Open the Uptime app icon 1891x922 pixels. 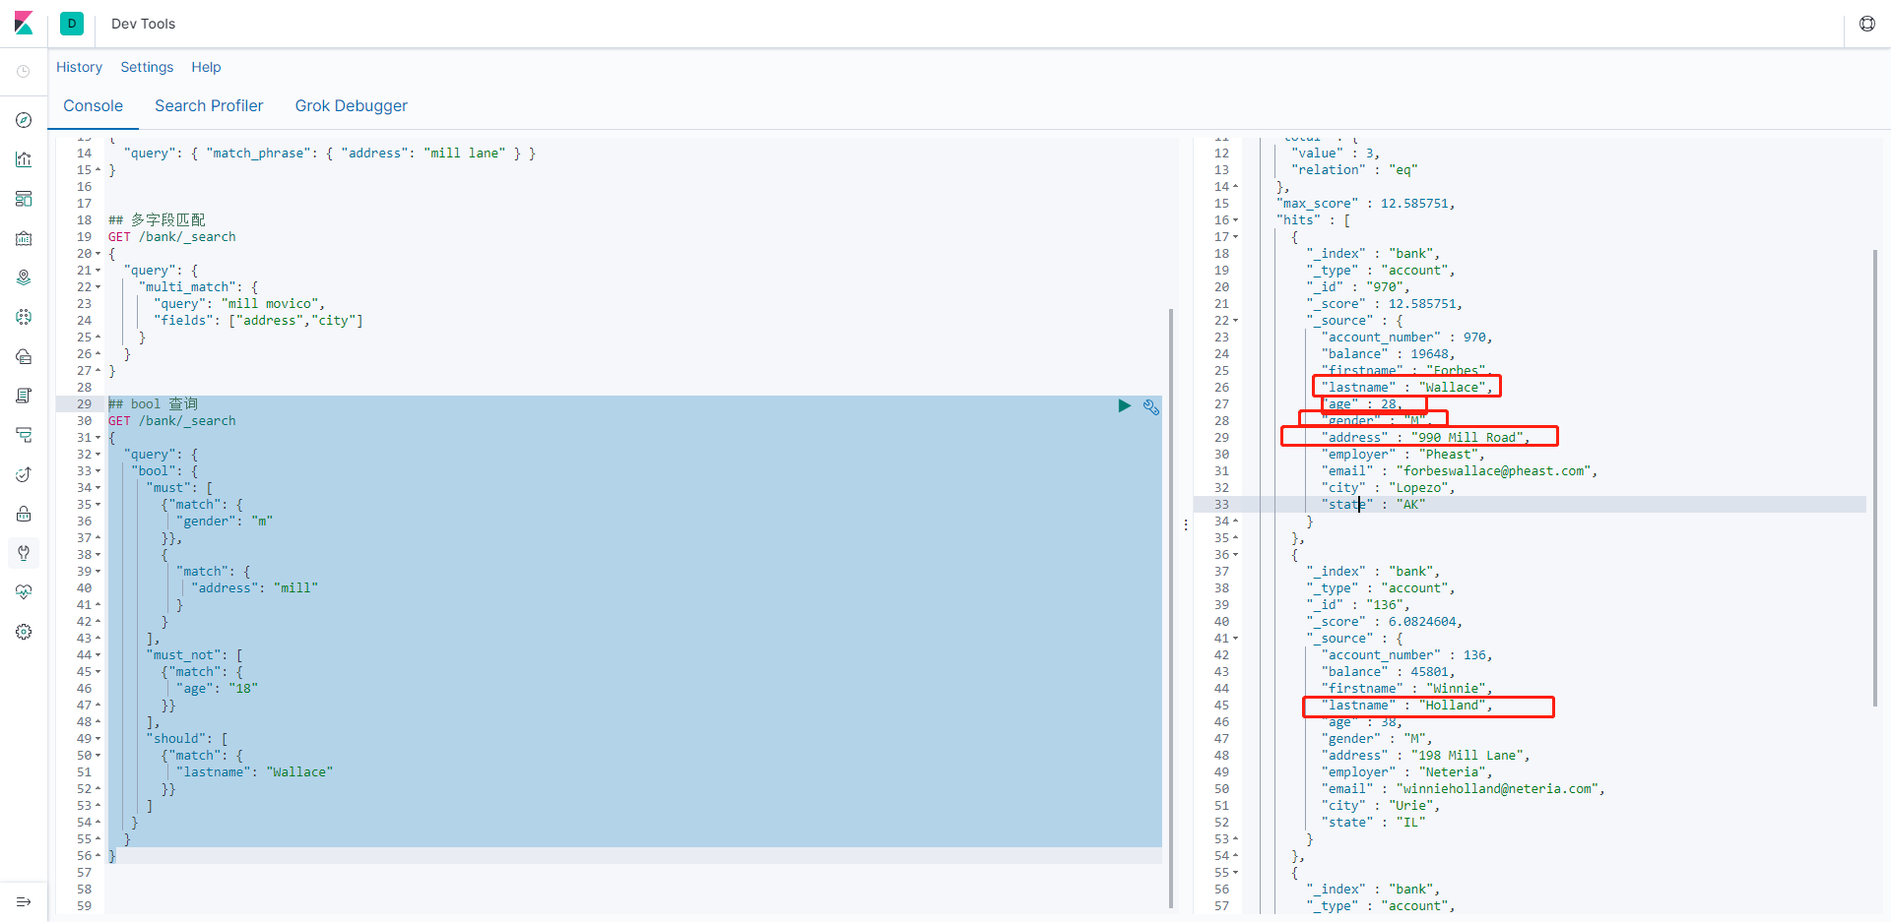24,474
